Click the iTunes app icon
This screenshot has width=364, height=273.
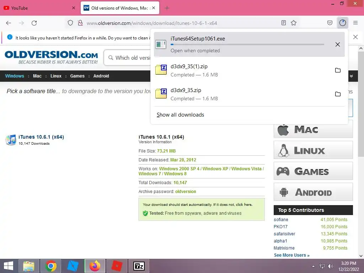11,140
